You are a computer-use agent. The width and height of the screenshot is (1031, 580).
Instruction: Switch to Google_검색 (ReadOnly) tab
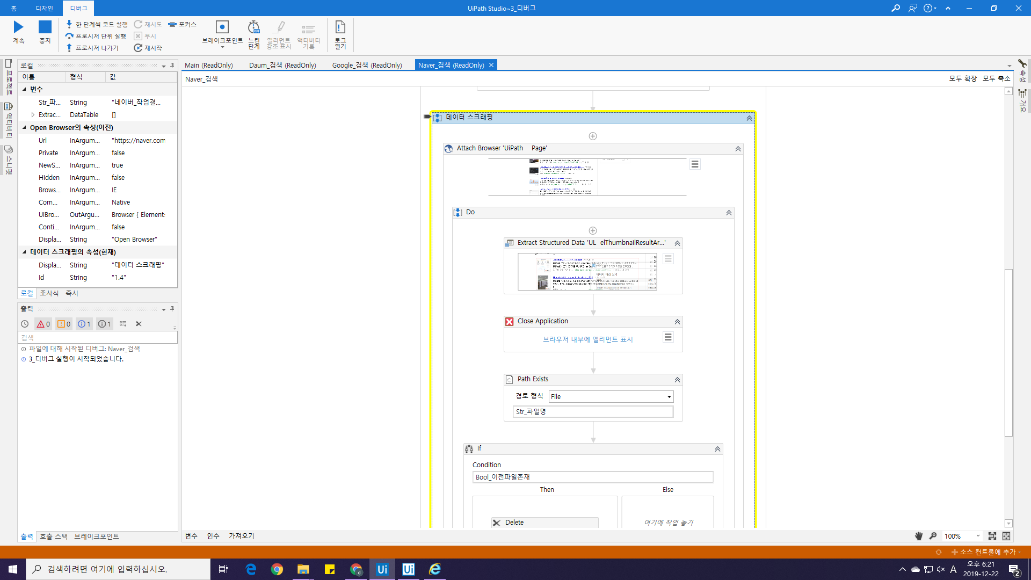pyautogui.click(x=367, y=65)
